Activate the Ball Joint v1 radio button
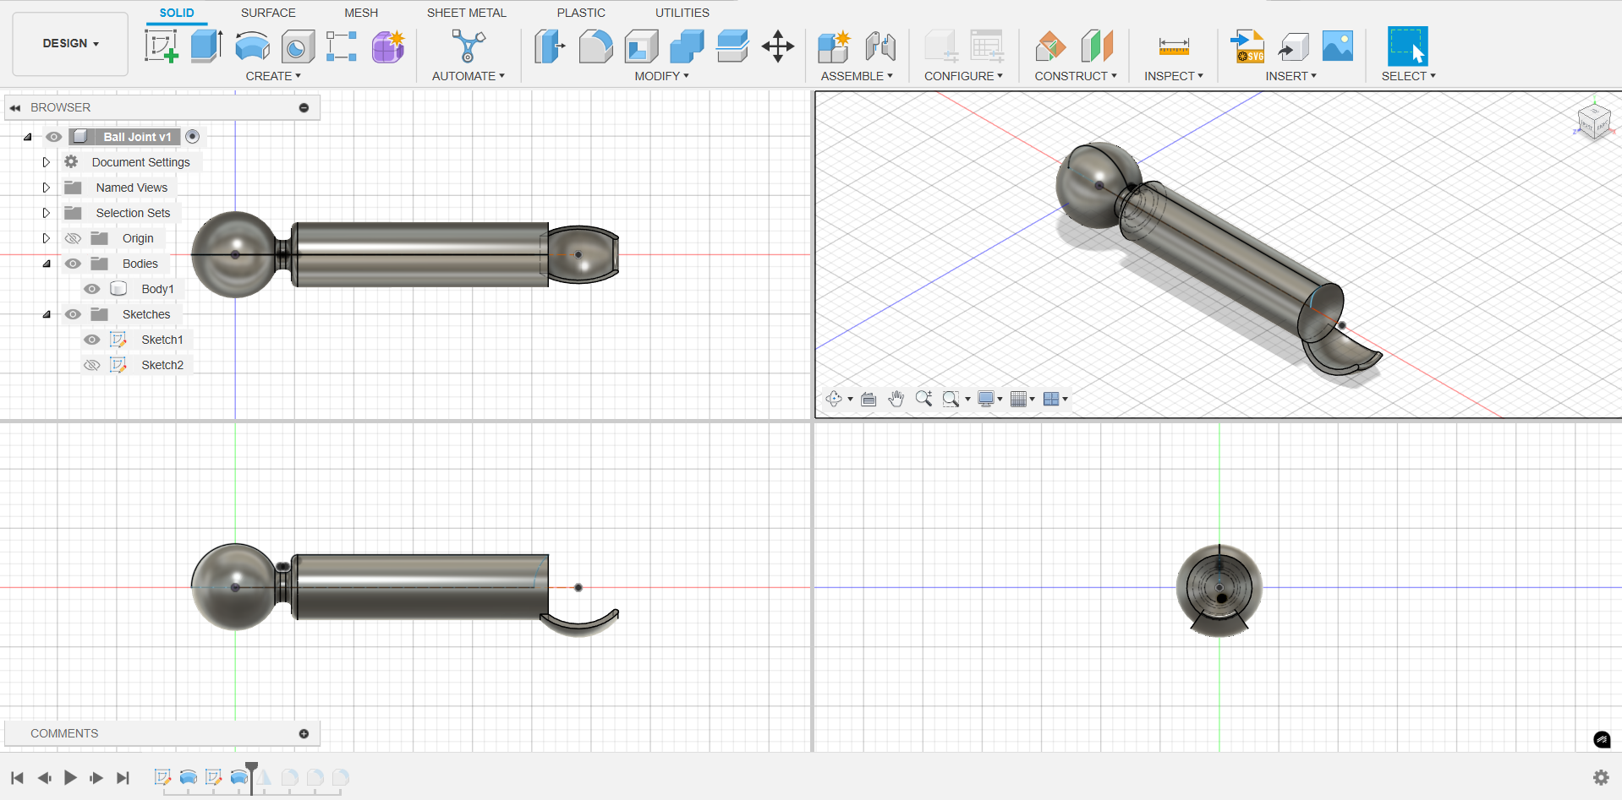This screenshot has width=1622, height=800. [x=193, y=137]
